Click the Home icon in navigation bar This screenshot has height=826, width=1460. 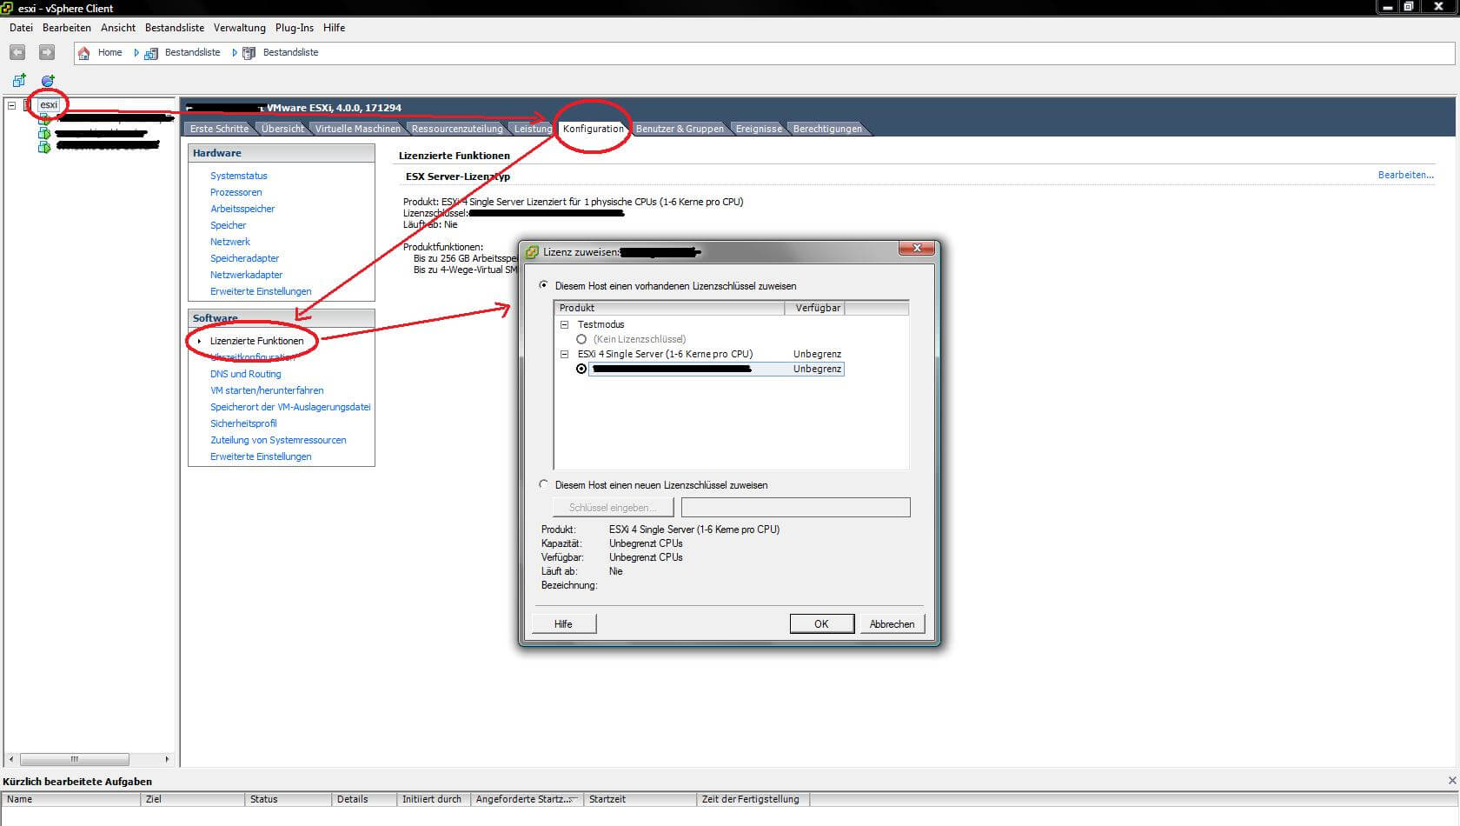pos(84,53)
